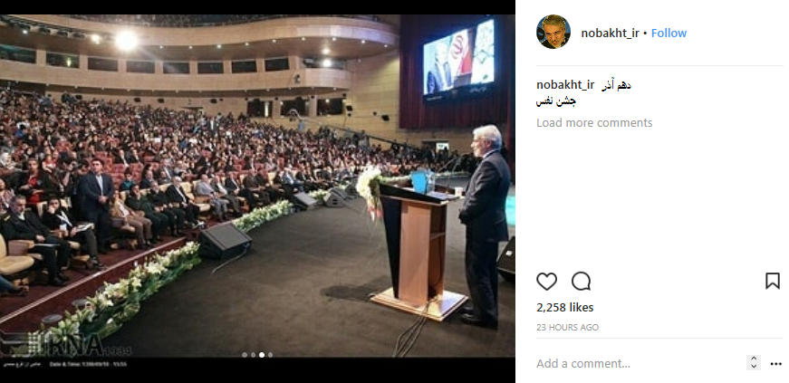Jump to the fourth carousel dot
The image size is (789, 383).
coord(270,355)
